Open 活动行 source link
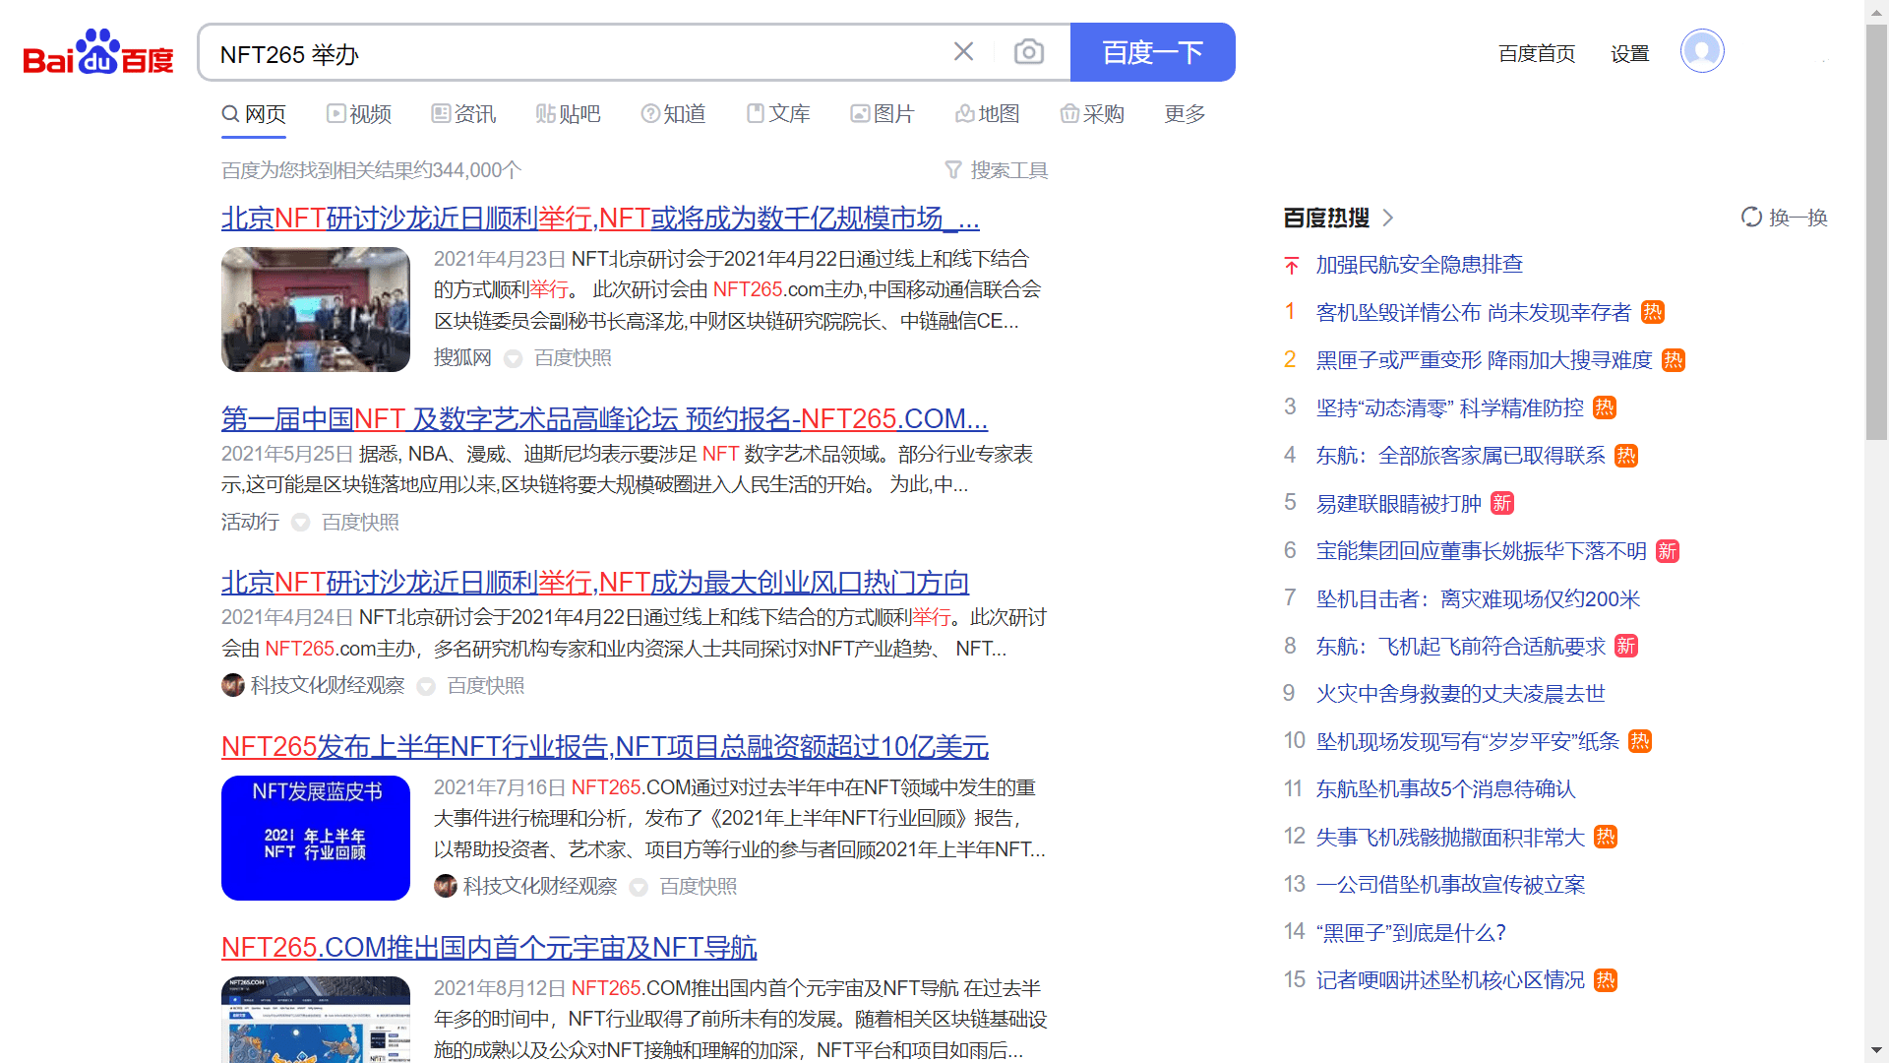This screenshot has height=1063, width=1889. click(250, 522)
